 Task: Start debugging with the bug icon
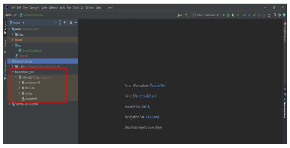tap(228, 15)
